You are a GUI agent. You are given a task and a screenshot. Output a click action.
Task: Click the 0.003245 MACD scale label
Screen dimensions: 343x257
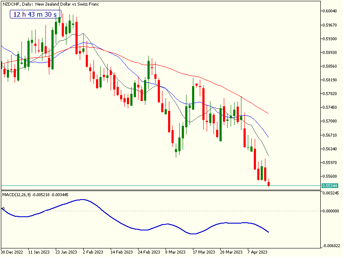click(x=331, y=194)
